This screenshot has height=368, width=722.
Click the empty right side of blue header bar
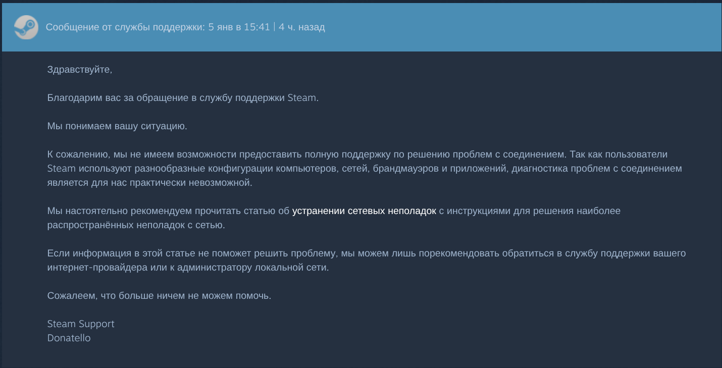point(555,27)
